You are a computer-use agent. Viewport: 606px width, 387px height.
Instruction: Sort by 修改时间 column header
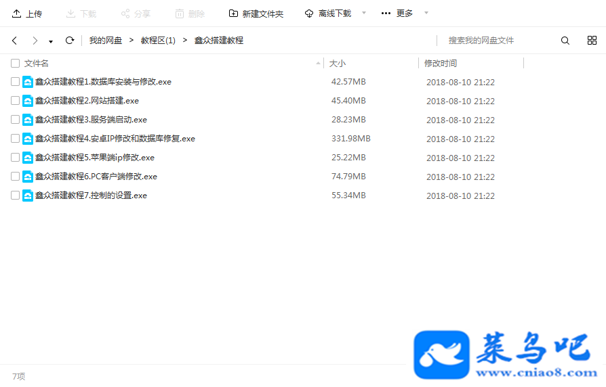tap(440, 64)
